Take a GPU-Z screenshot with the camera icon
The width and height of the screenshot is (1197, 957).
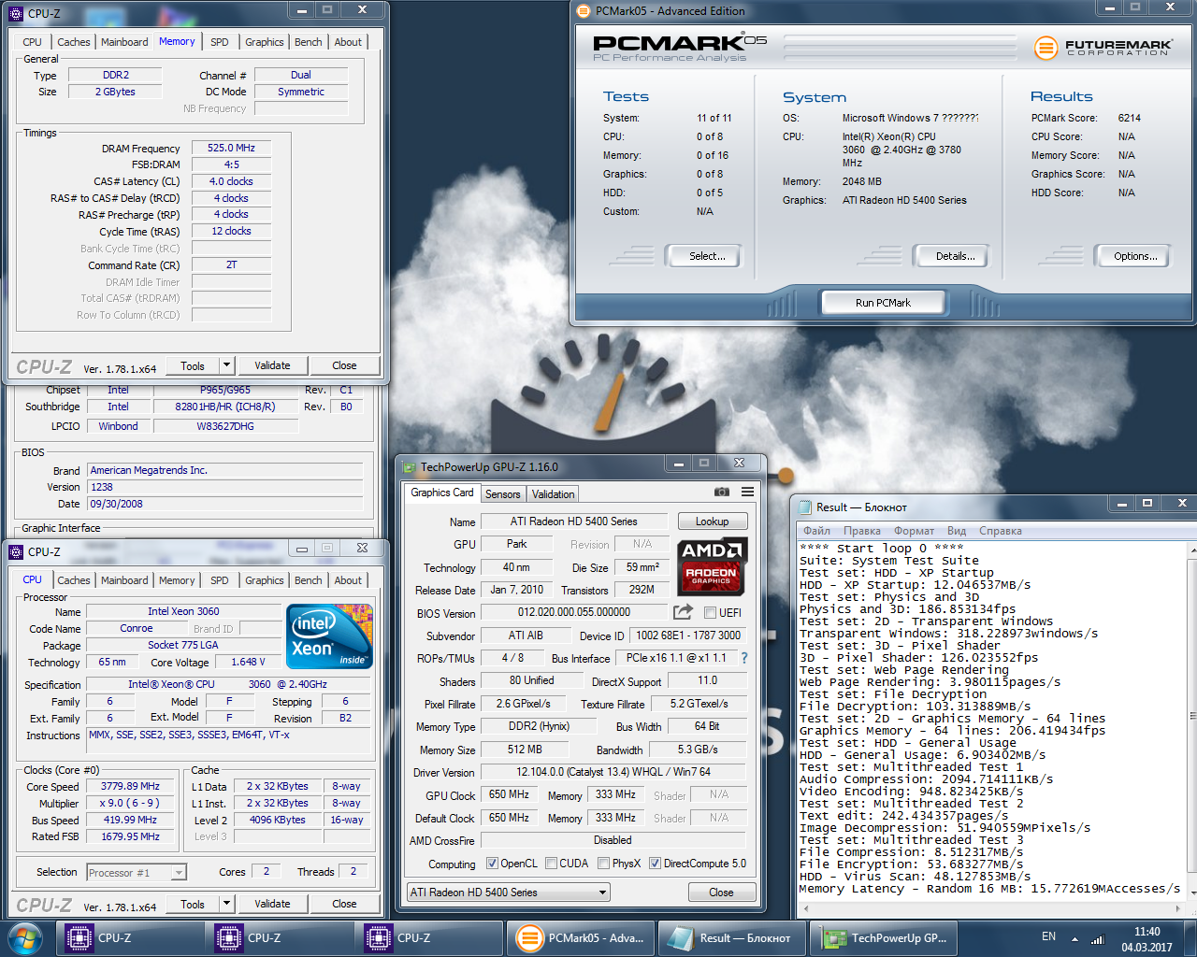click(x=721, y=492)
